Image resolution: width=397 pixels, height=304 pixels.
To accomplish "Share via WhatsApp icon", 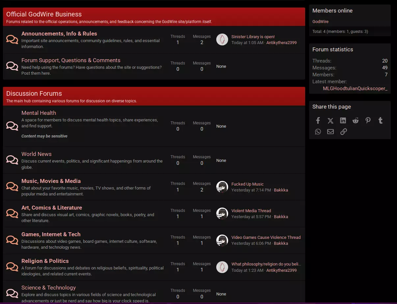I will [318, 132].
